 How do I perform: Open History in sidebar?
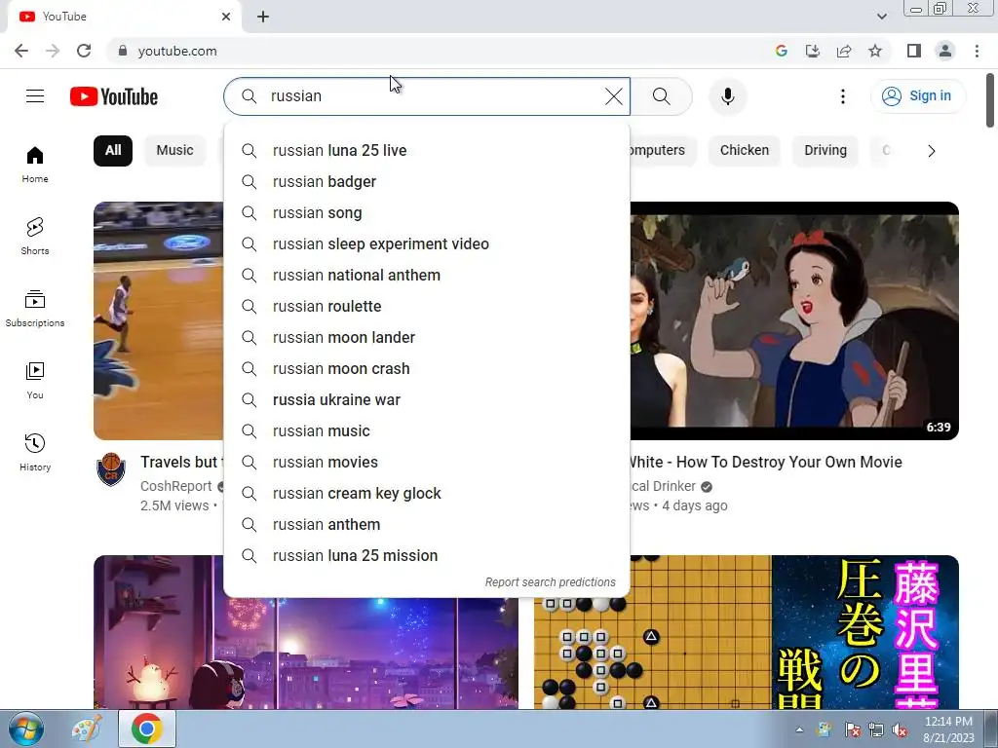[x=35, y=452]
